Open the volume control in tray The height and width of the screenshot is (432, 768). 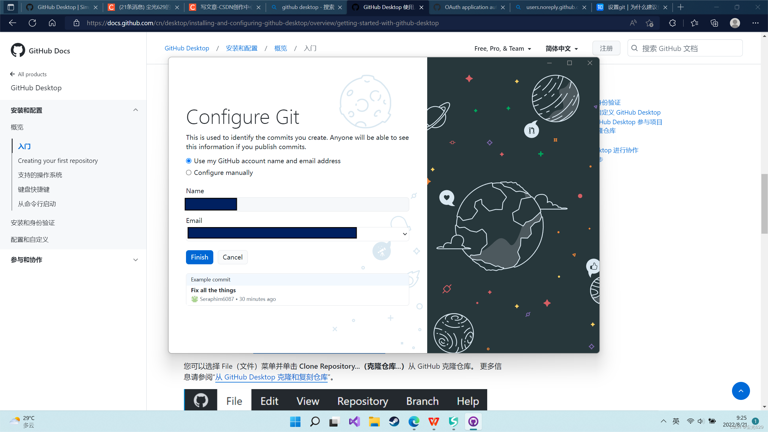tap(700, 421)
